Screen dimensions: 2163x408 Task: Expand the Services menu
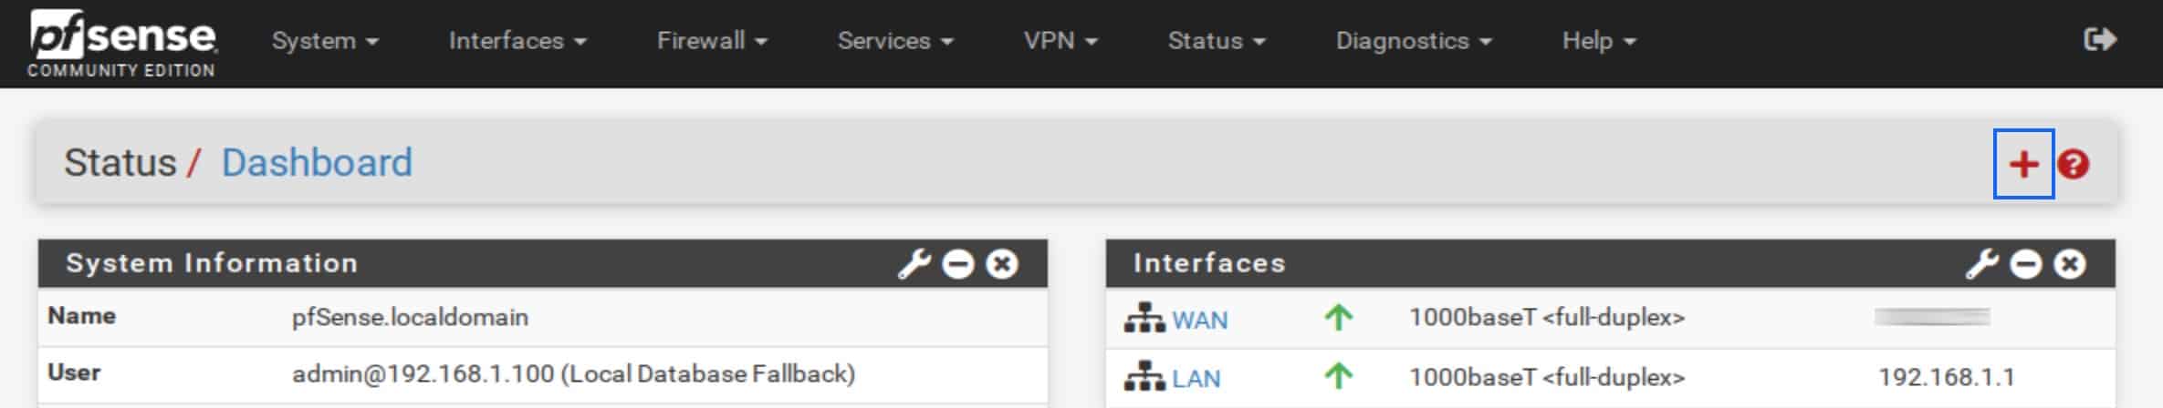[x=895, y=41]
